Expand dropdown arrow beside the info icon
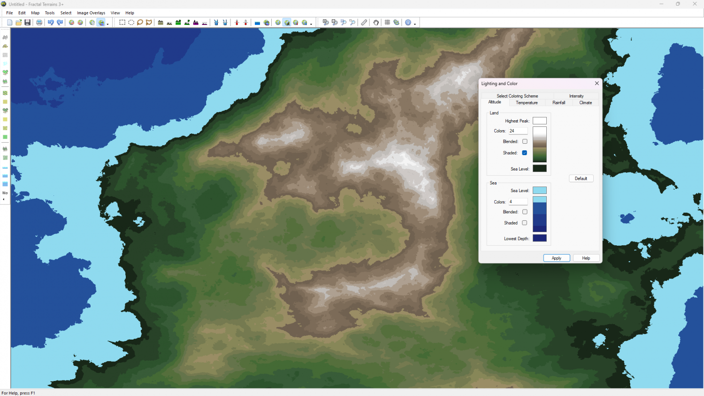704x396 pixels. (x=415, y=23)
